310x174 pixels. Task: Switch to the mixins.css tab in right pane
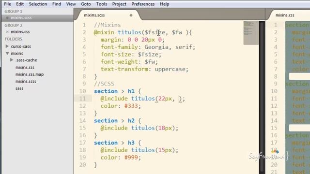285,15
